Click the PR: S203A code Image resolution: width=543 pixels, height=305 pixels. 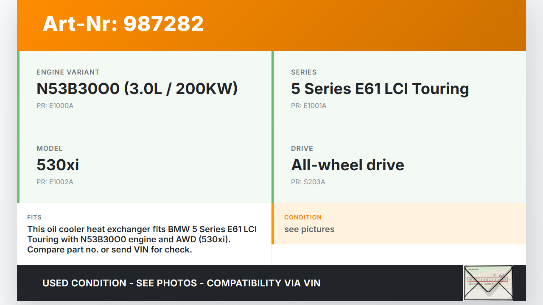[308, 182]
